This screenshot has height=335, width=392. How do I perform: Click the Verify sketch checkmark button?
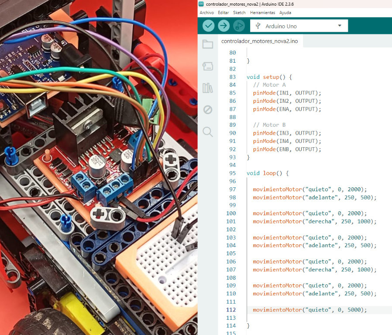tap(209, 26)
